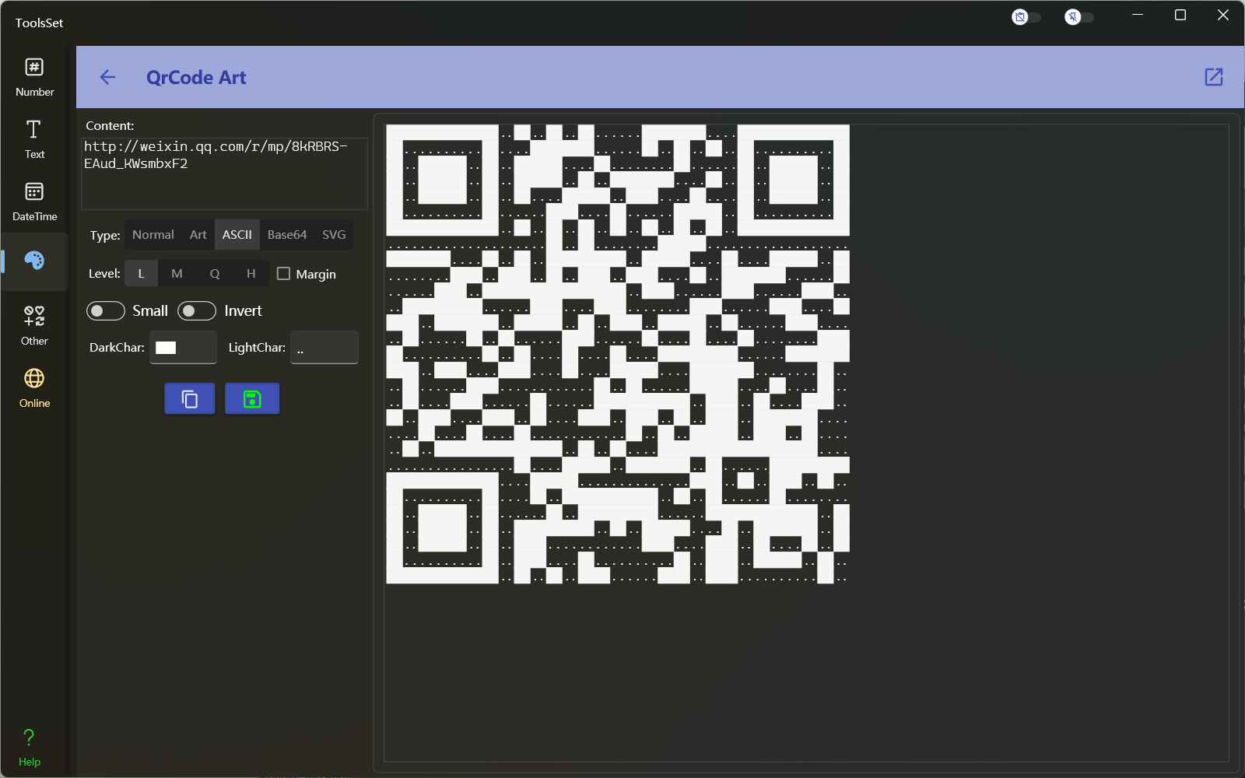Click the generated ASCII QR code output

pos(618,354)
